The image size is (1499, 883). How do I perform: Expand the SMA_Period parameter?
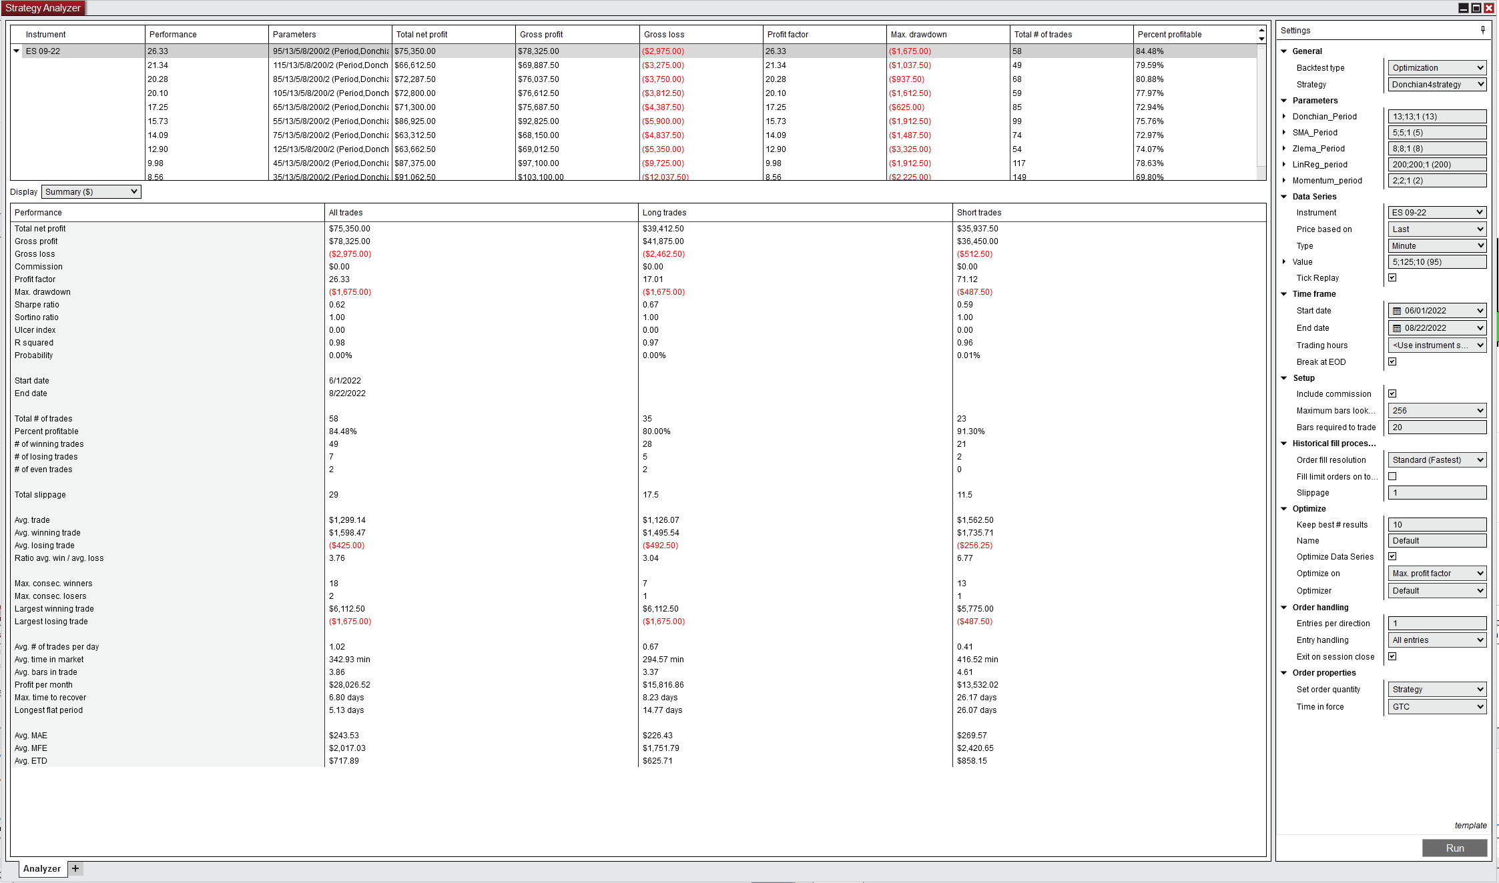pos(1284,132)
